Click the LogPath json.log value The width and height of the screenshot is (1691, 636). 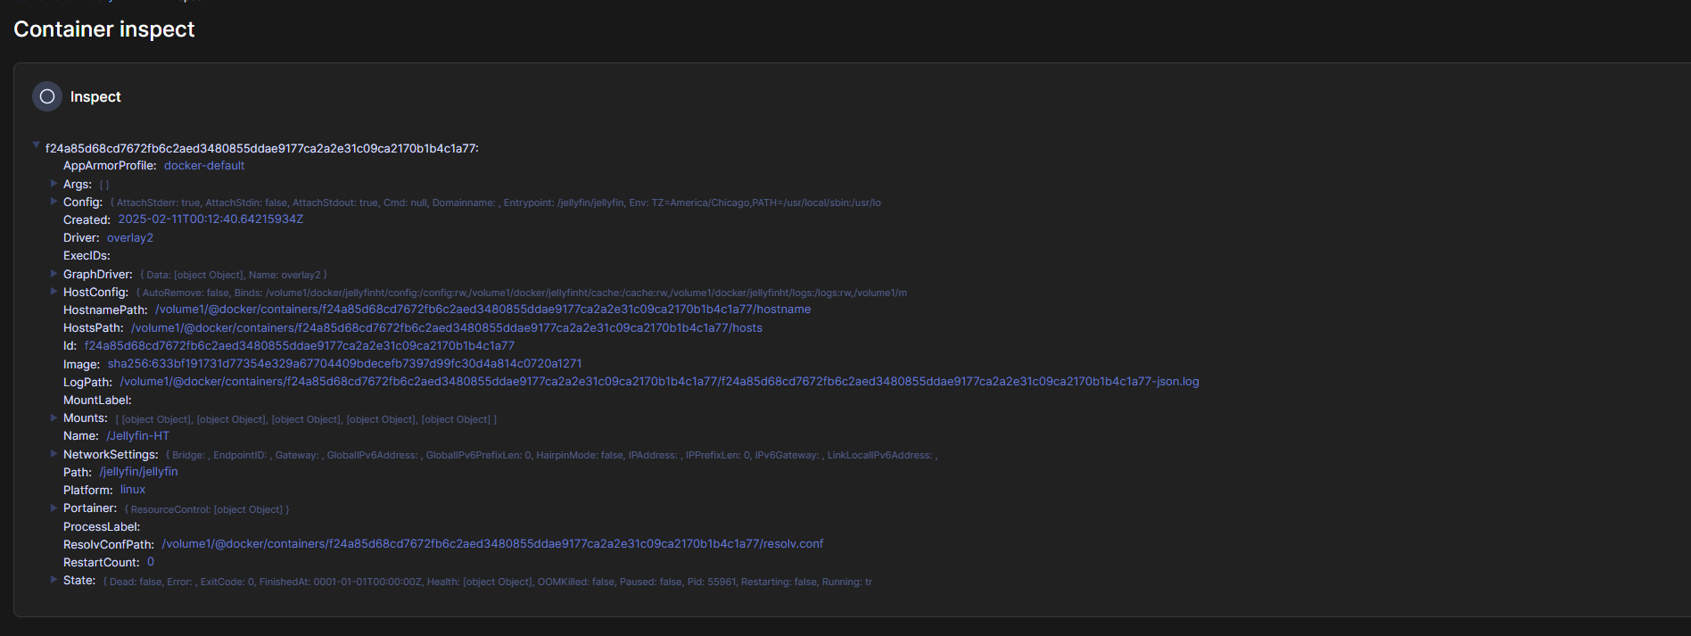[x=659, y=382]
